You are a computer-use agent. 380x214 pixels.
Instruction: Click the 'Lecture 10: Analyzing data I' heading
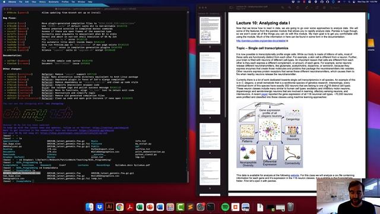tap(263, 23)
